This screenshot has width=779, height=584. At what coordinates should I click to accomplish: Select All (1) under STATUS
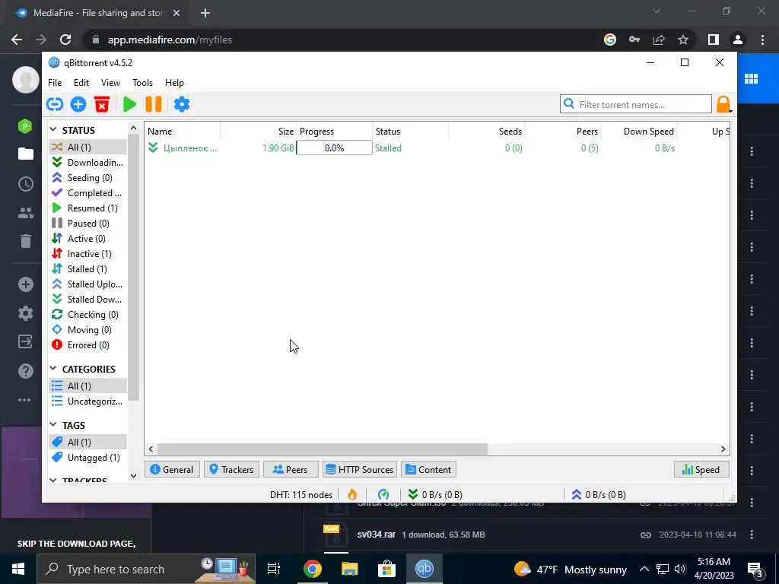[x=88, y=147]
